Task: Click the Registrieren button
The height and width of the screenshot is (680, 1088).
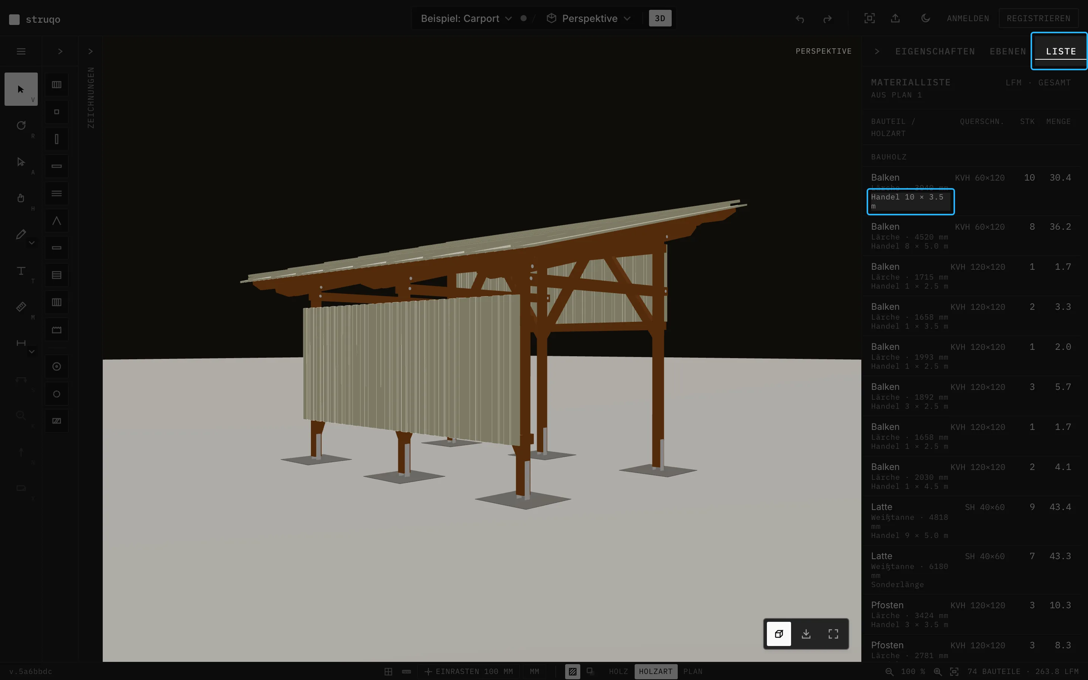Action: [x=1038, y=19]
